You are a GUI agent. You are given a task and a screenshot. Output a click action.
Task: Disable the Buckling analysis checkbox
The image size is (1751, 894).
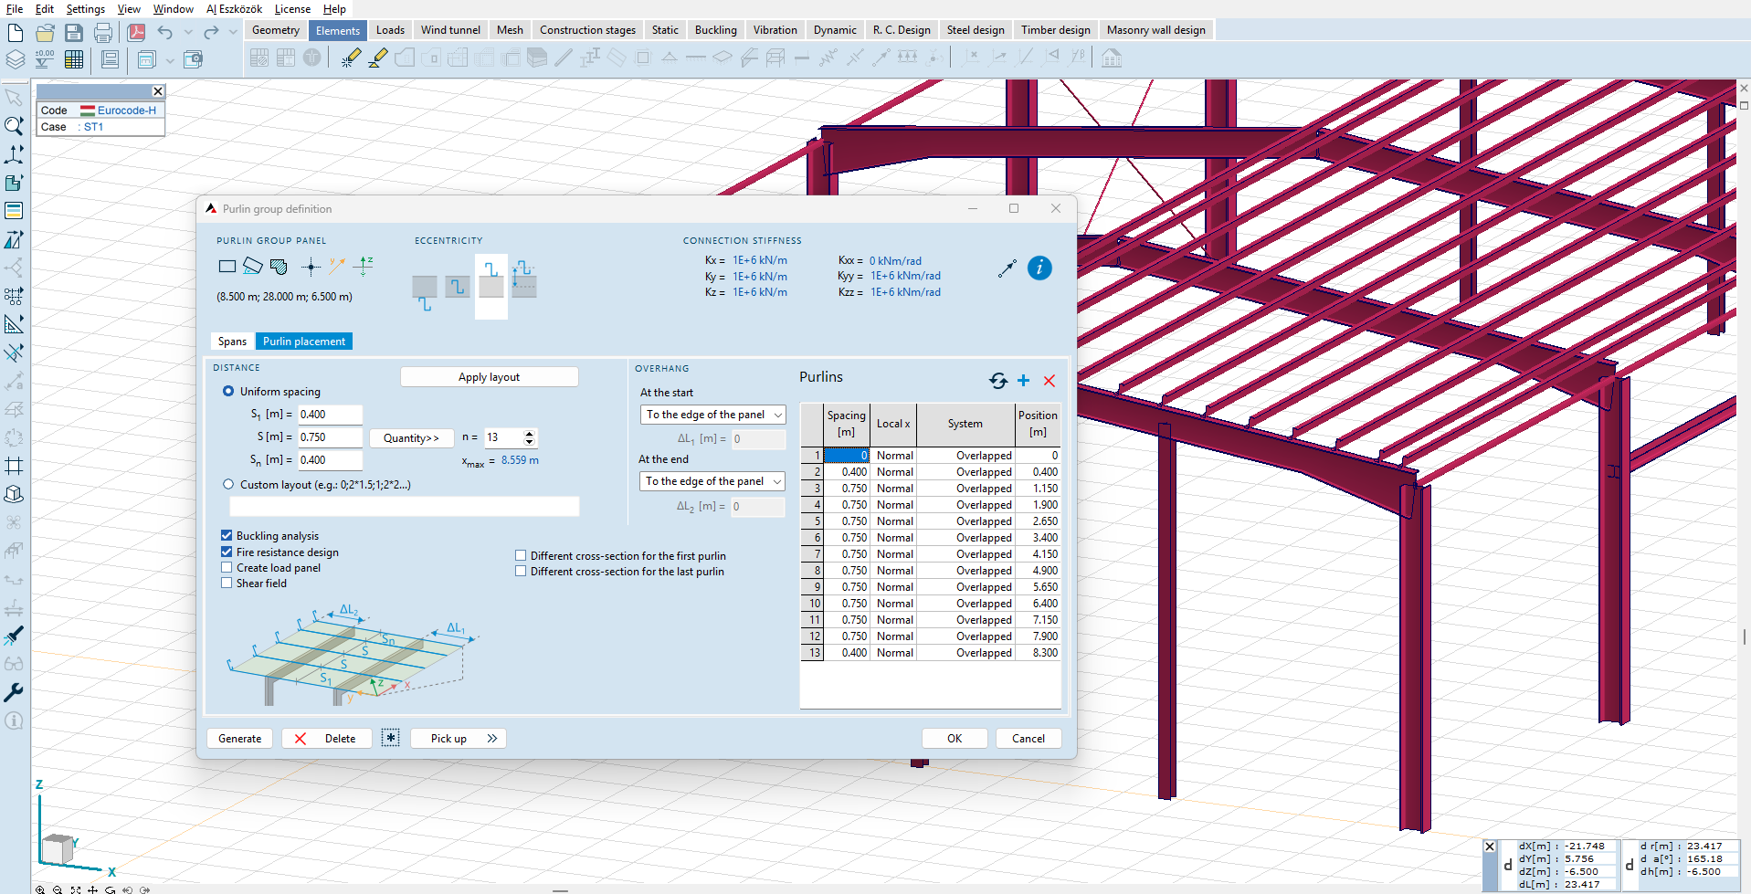pos(227,535)
